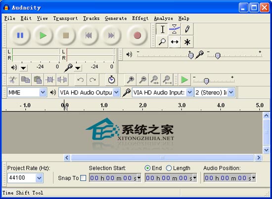Click the Zoom In magnifier icon

pyautogui.click(x=130, y=80)
